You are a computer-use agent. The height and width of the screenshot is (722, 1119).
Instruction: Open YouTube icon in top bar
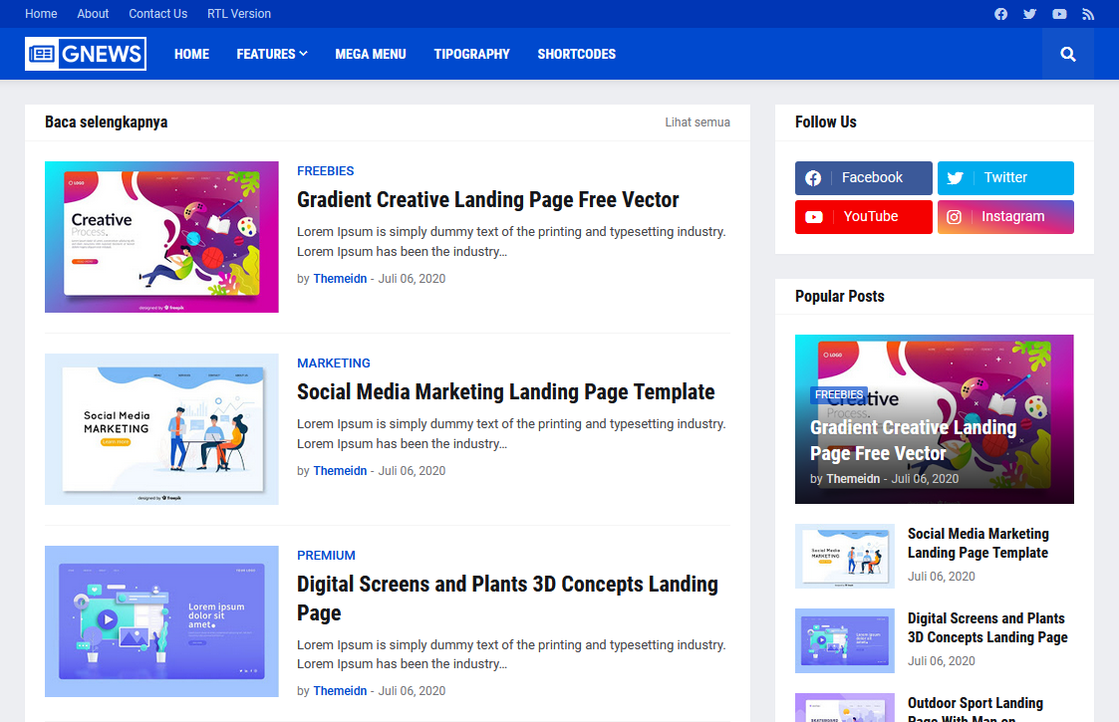coord(1059,14)
